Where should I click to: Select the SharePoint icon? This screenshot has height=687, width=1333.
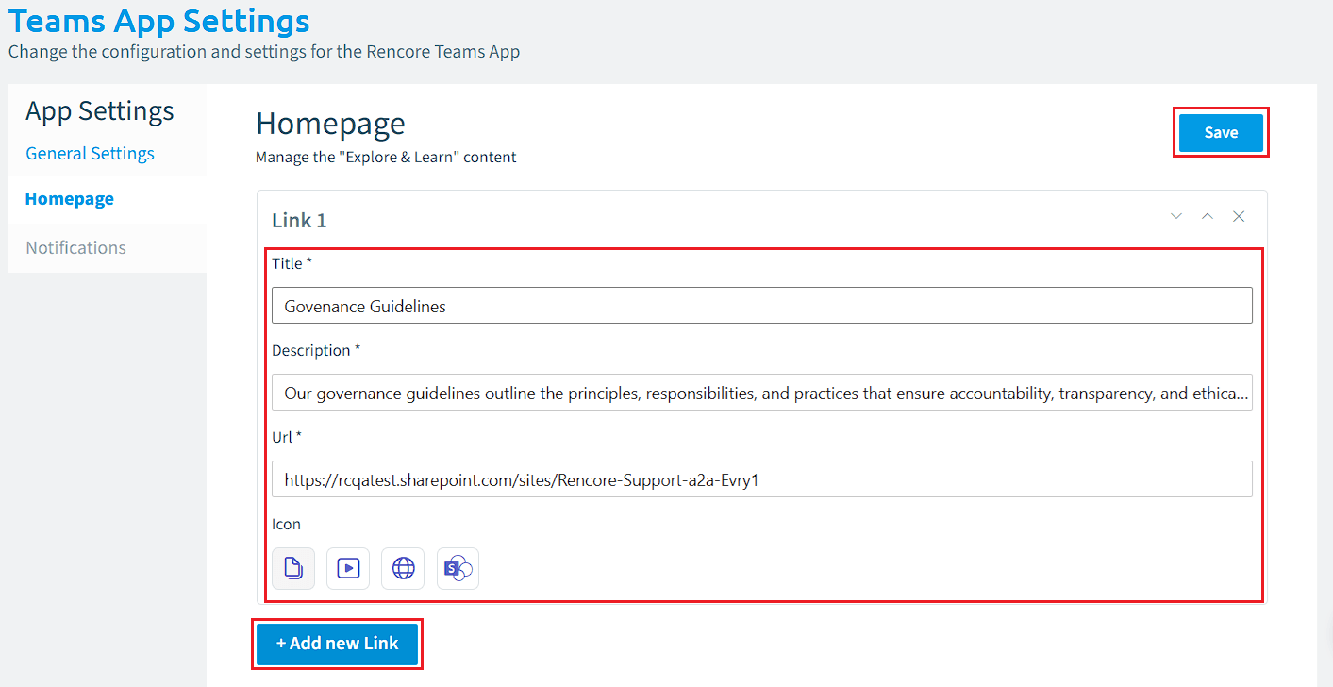tap(458, 568)
